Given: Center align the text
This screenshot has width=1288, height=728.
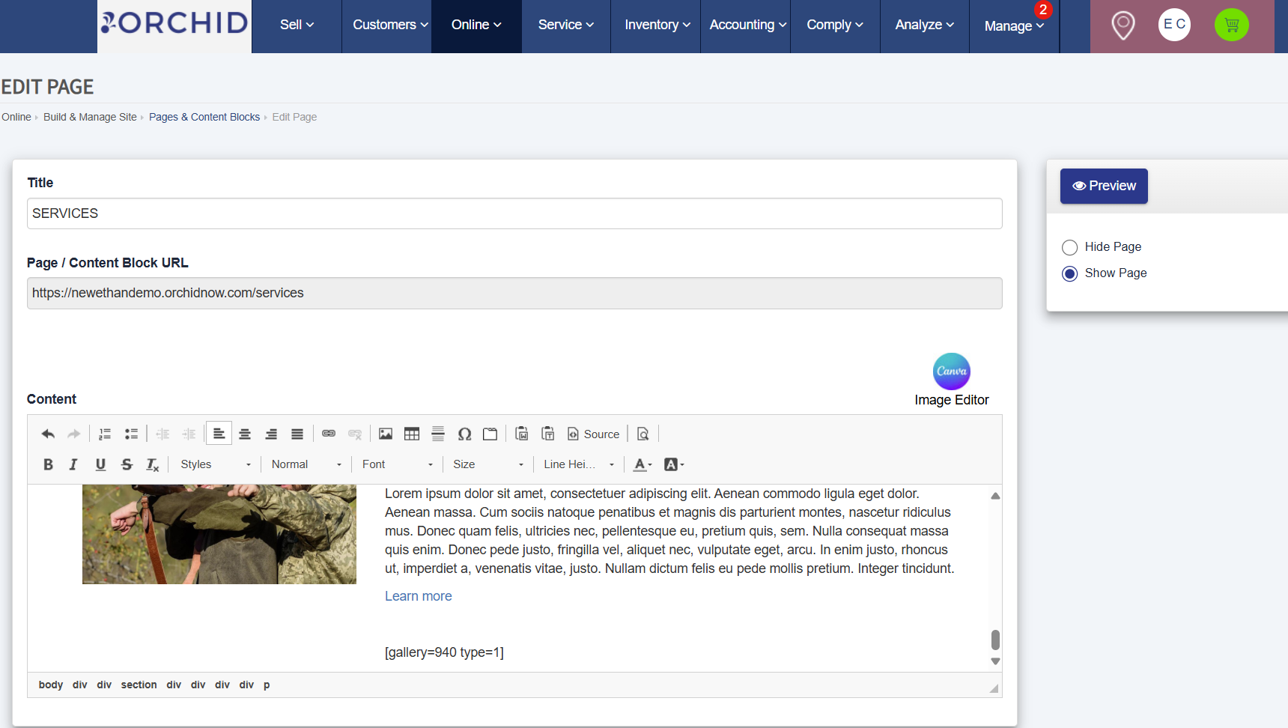Looking at the screenshot, I should click(x=245, y=434).
